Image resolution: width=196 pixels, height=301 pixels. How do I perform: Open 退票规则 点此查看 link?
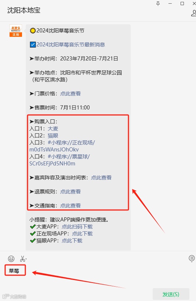point(70,192)
